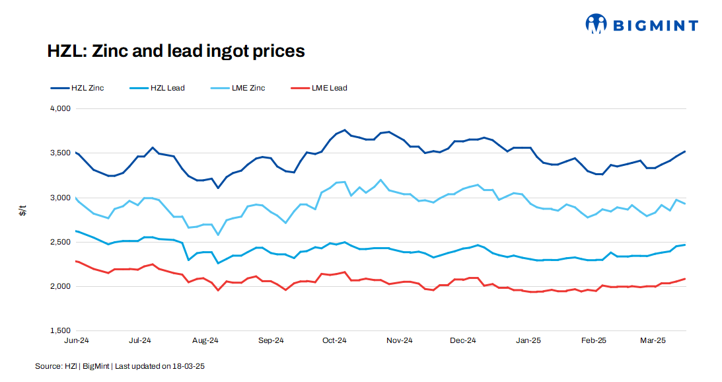Select the Oct-24 x-axis label
The height and width of the screenshot is (382, 722).
click(334, 341)
